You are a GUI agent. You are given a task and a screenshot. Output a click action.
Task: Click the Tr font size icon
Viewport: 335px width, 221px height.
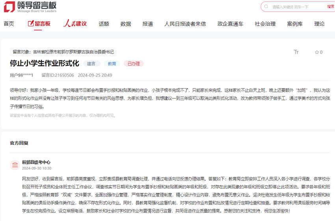coord(296,52)
